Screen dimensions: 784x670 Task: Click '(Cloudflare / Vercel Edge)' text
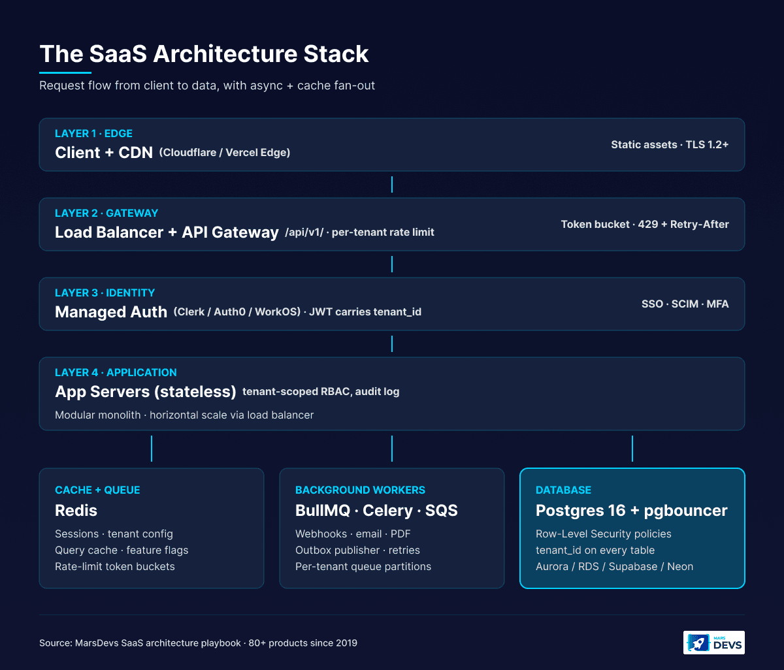[225, 153]
